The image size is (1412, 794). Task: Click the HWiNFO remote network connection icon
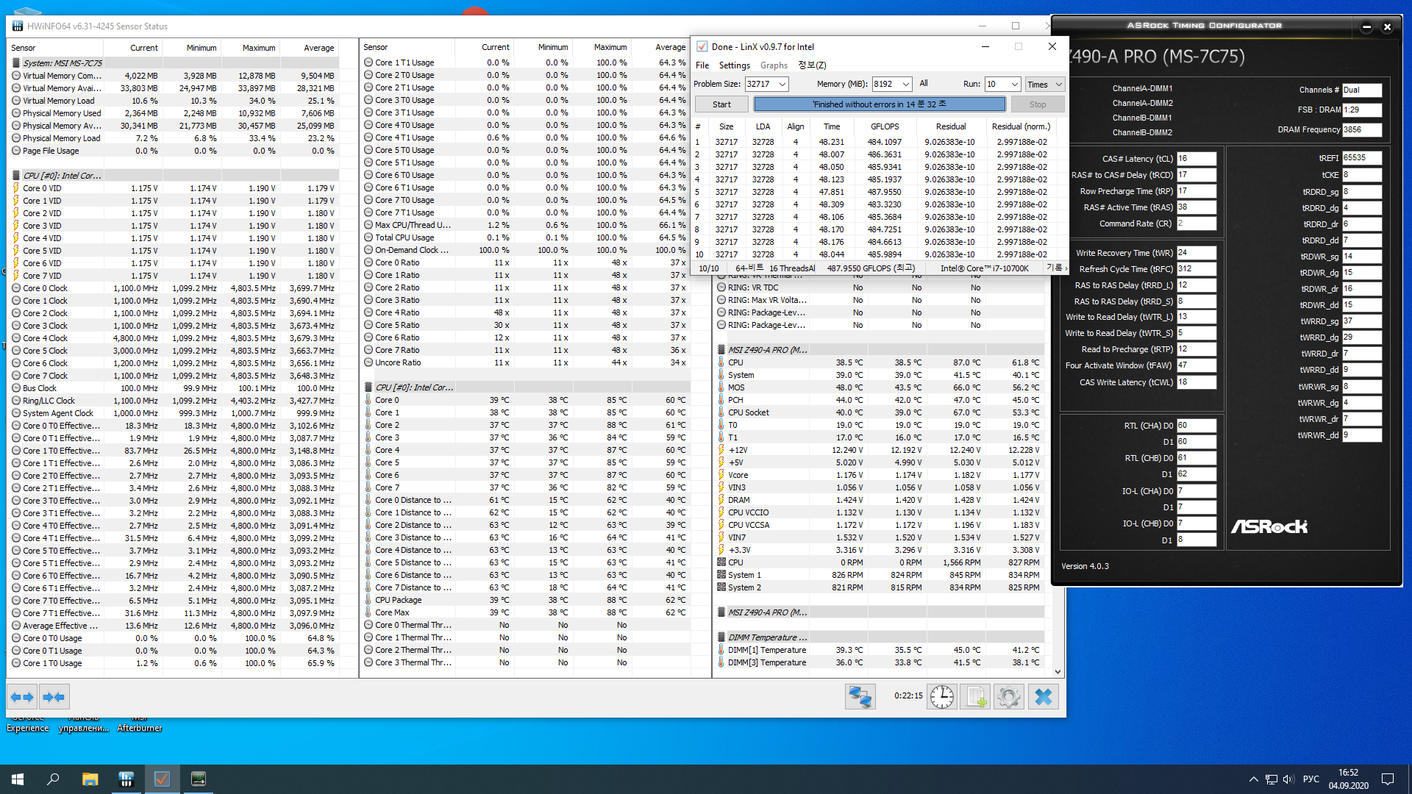860,696
